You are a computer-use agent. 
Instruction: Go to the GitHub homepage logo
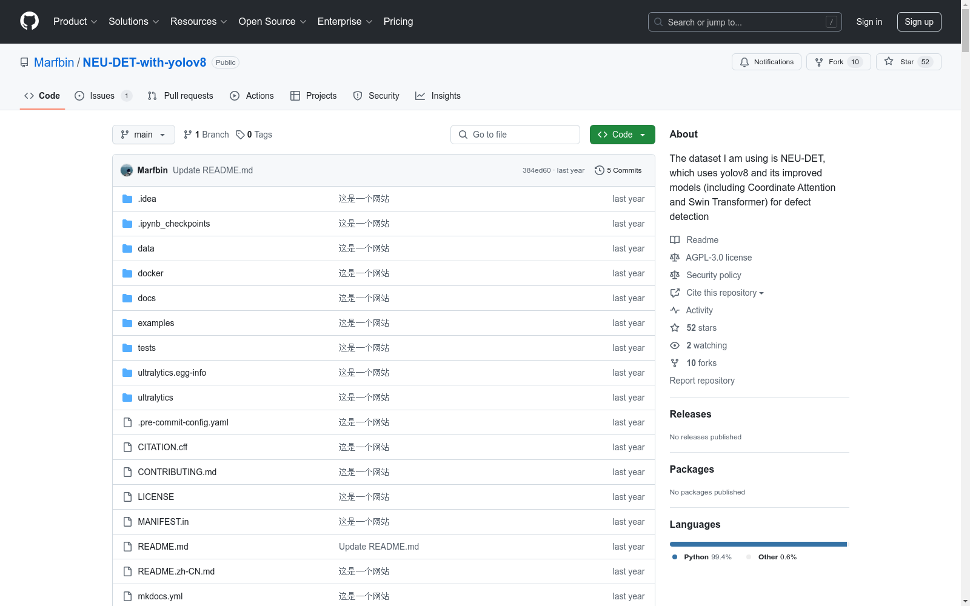click(x=29, y=21)
